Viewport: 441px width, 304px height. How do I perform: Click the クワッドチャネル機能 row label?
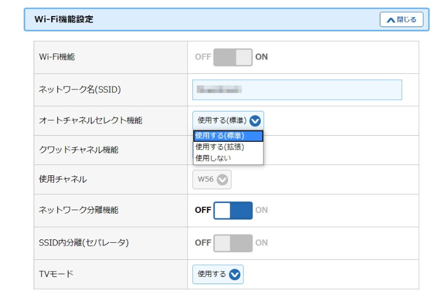(x=79, y=150)
